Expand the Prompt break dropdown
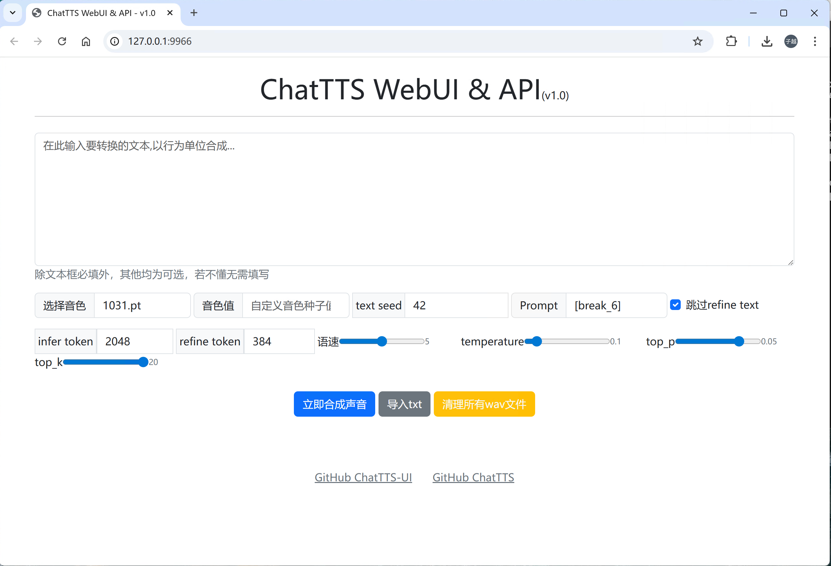The height and width of the screenshot is (566, 831). pyautogui.click(x=616, y=306)
